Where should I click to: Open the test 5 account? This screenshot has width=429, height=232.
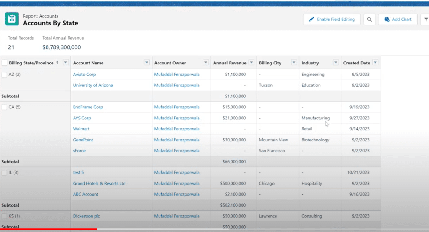pyautogui.click(x=78, y=172)
